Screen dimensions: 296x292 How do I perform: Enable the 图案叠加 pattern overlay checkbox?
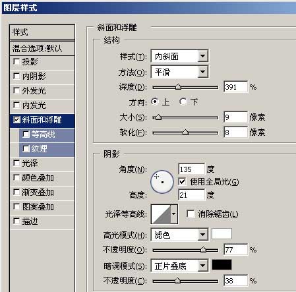click(16, 207)
